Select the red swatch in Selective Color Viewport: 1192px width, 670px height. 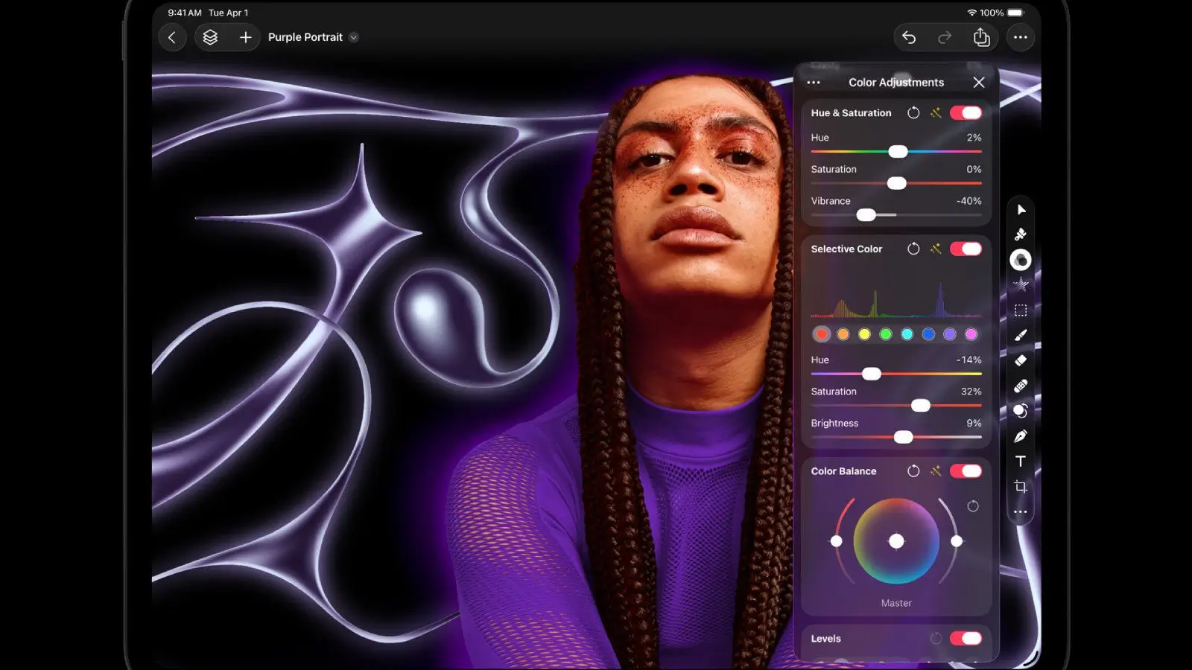[821, 334]
